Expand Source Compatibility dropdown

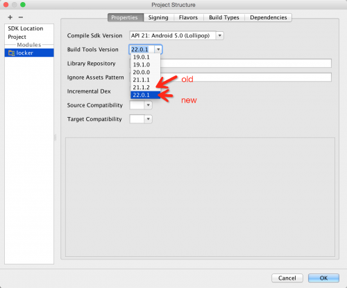[x=148, y=105]
